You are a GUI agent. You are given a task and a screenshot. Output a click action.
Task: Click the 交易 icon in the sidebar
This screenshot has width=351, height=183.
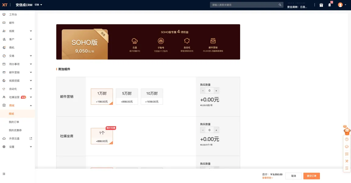pos(4,56)
